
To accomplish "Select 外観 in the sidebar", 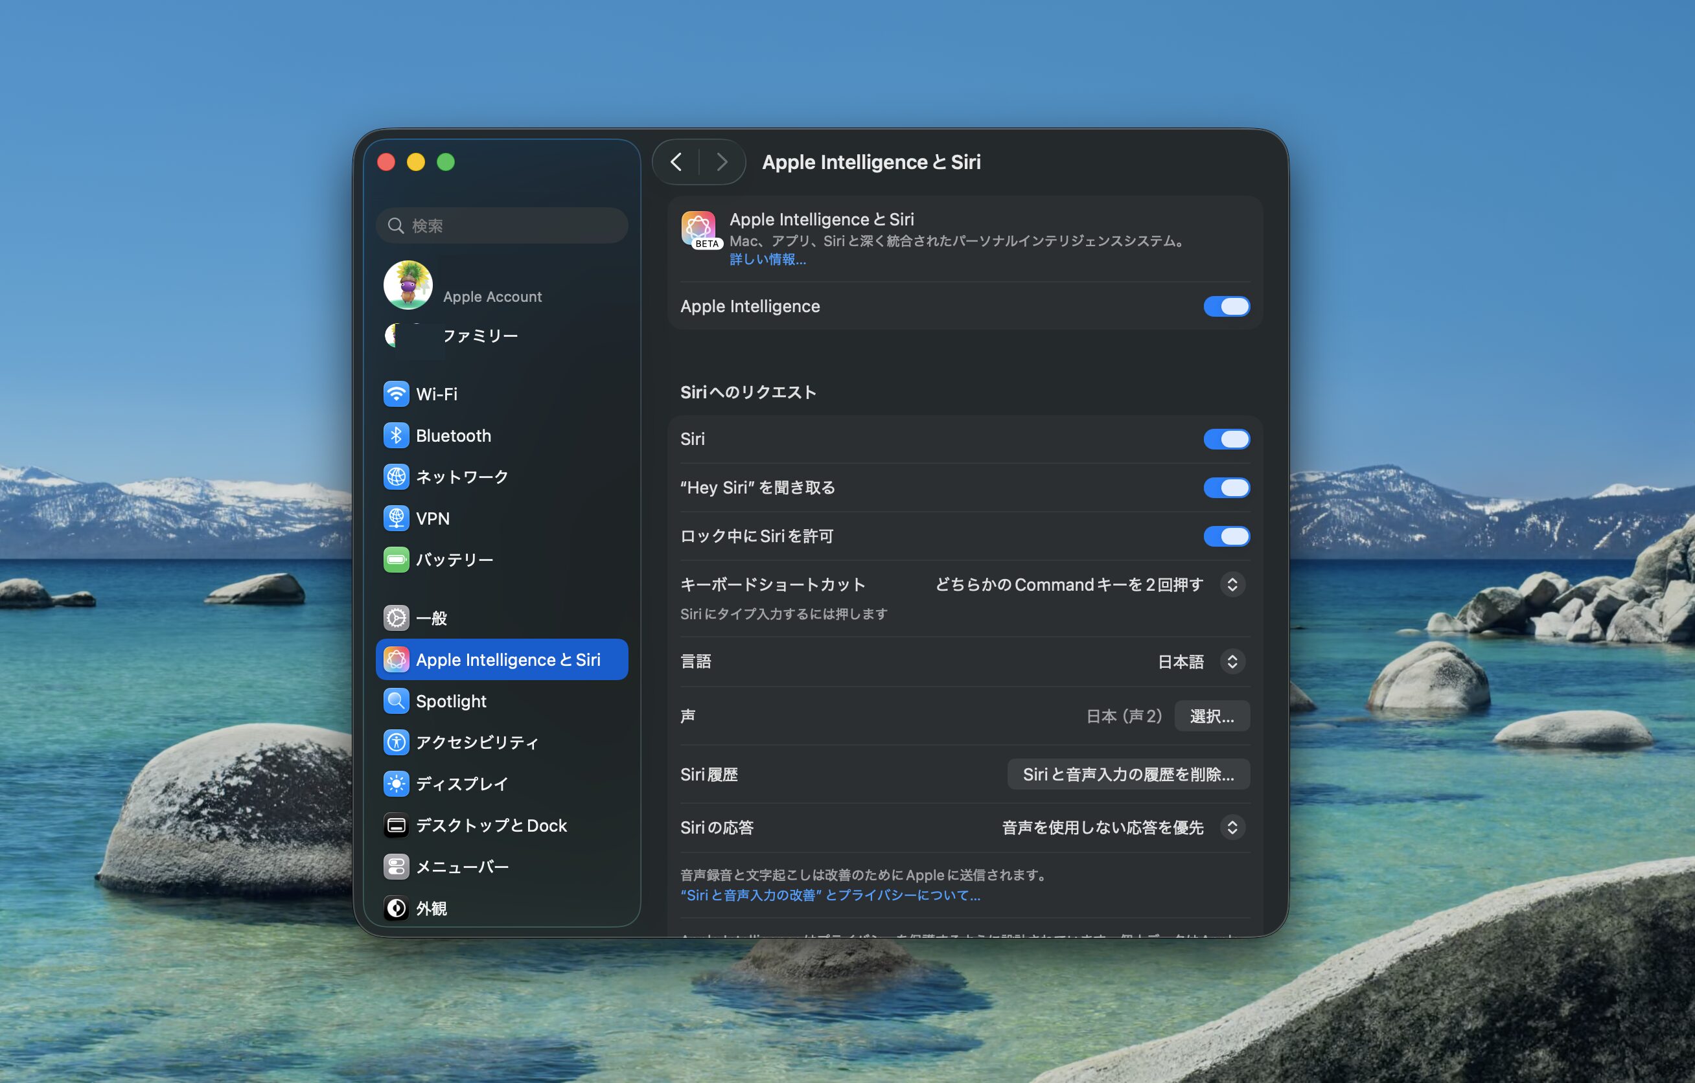I will click(x=502, y=909).
